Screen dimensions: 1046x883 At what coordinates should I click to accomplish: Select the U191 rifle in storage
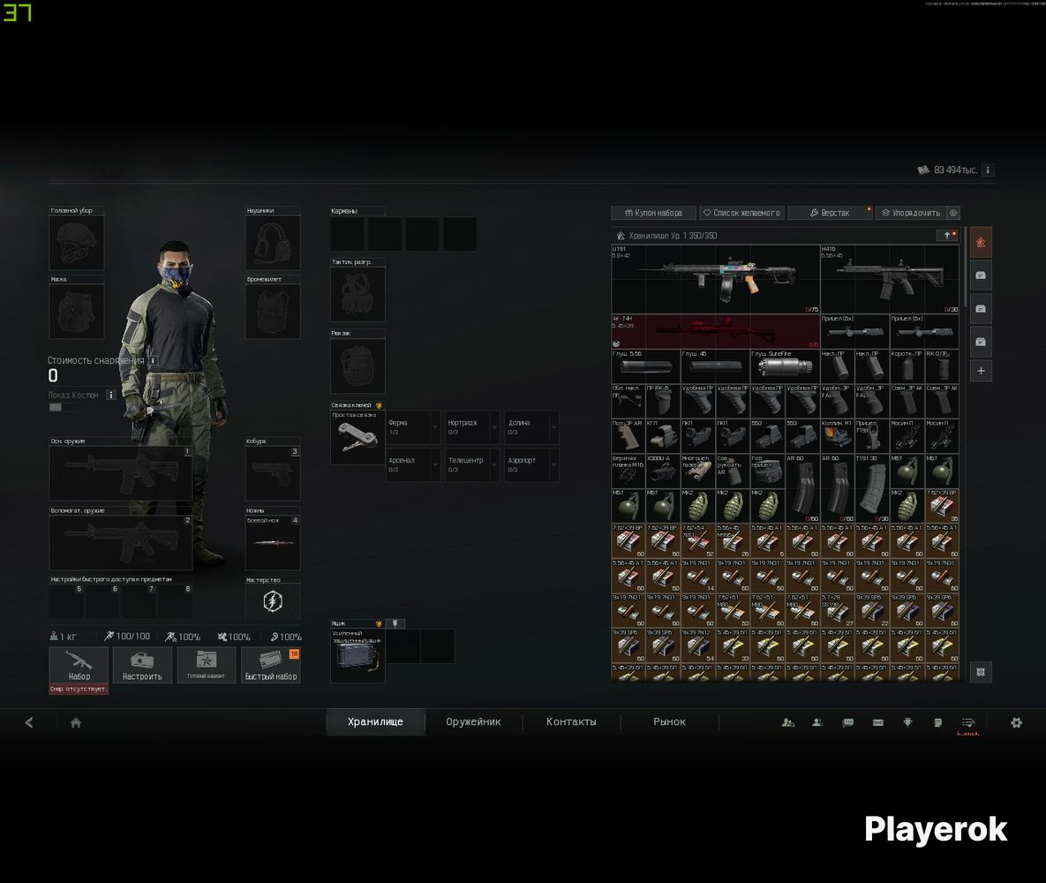(x=715, y=279)
